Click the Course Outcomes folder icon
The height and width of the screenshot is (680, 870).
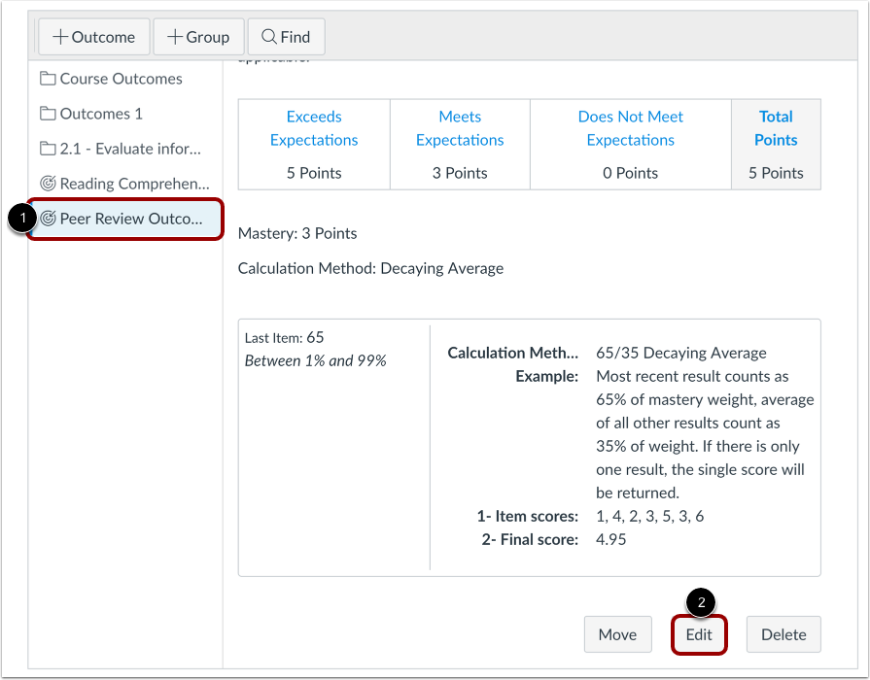click(48, 79)
